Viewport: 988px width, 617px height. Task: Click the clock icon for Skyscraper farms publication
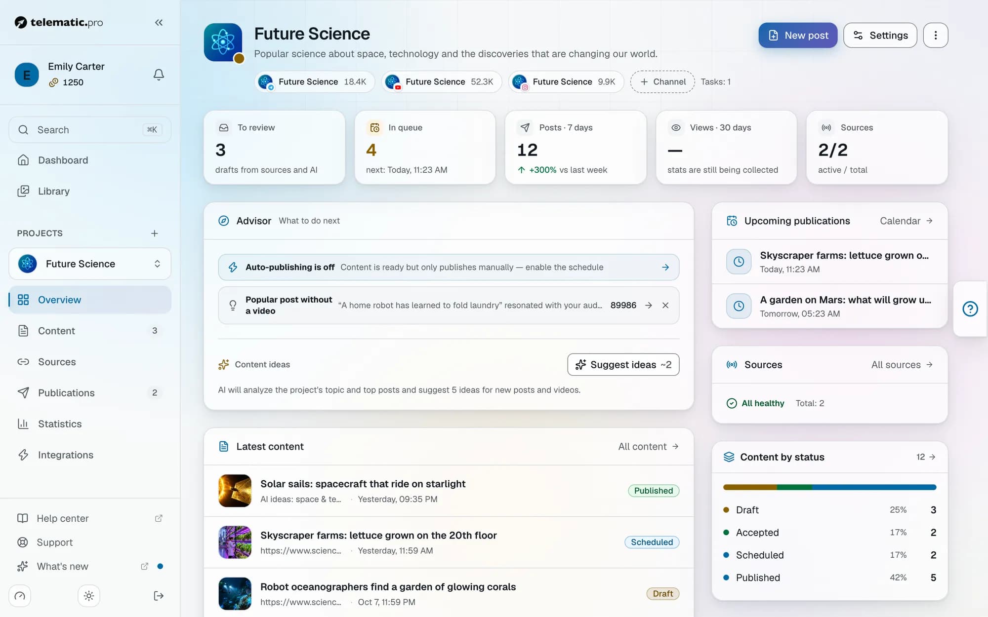(739, 262)
